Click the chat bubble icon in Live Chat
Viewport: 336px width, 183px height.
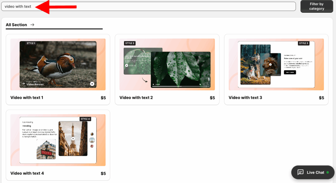301,172
